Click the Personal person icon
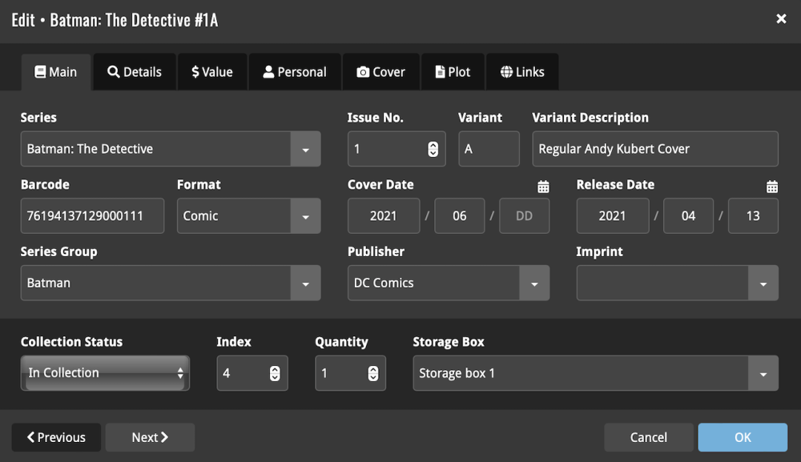801x462 pixels. pyautogui.click(x=268, y=71)
